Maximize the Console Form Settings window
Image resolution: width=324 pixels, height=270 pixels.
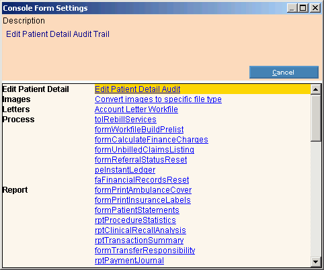pyautogui.click(x=303, y=8)
